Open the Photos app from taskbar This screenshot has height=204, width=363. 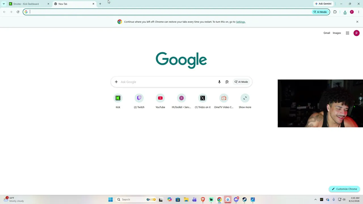(x=253, y=199)
